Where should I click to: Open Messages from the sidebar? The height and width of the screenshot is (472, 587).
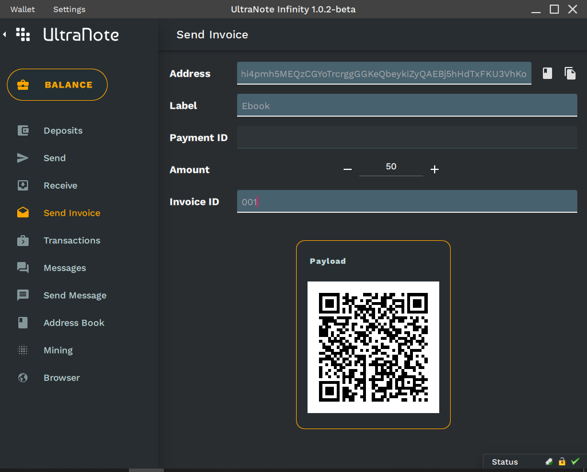[x=65, y=268]
